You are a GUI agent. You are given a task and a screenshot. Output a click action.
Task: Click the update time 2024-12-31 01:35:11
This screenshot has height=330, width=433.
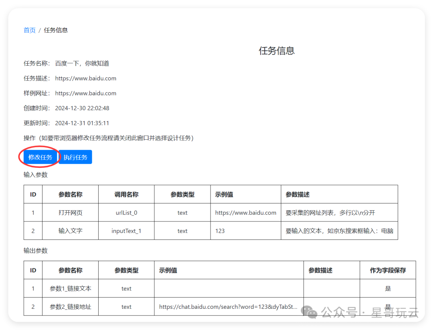(82, 123)
